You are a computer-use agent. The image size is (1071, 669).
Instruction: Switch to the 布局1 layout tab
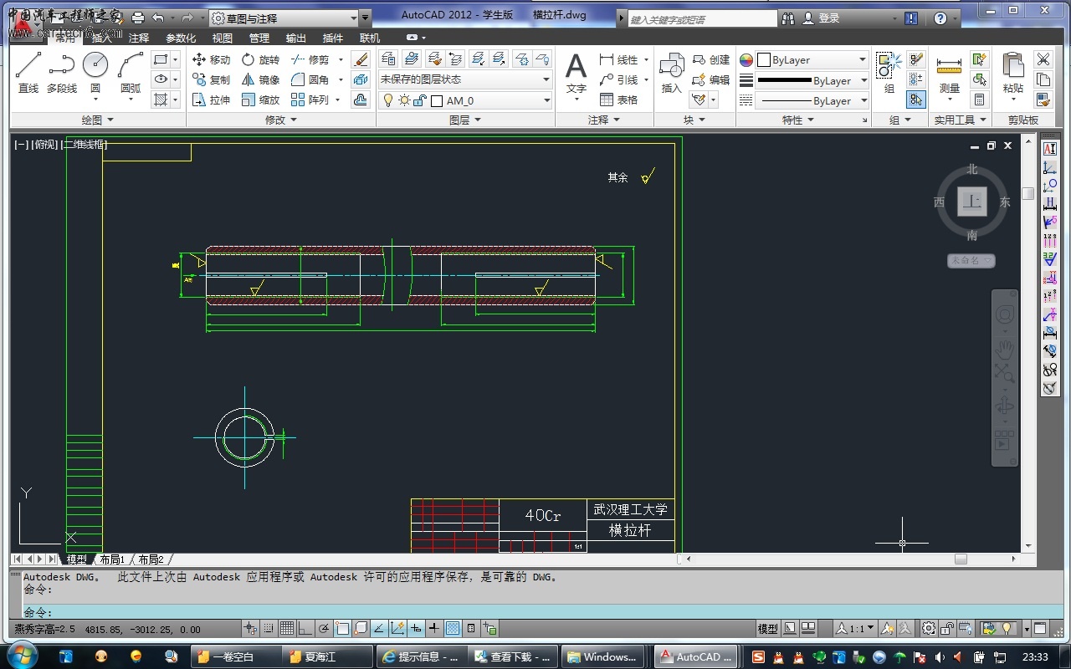pos(112,559)
